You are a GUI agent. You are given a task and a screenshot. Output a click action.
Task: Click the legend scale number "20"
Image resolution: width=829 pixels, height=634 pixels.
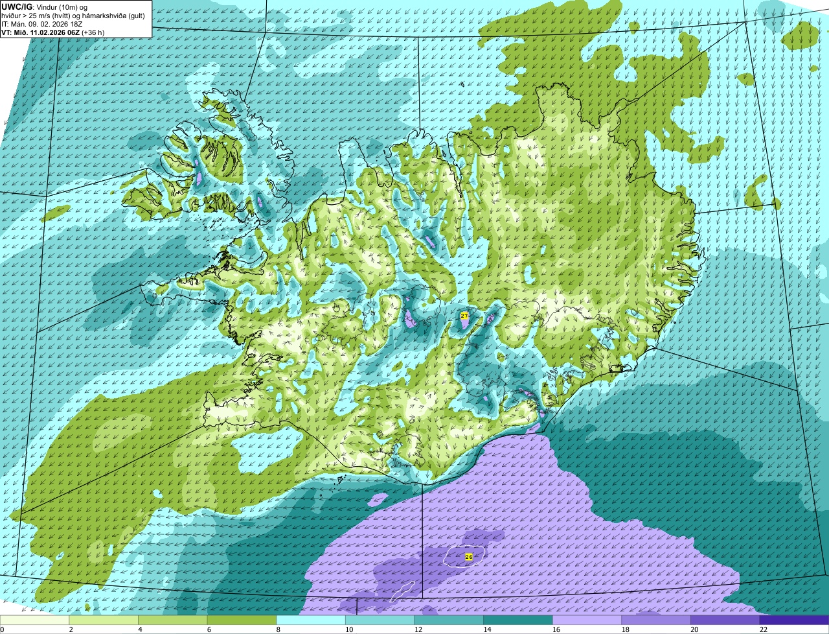pyautogui.click(x=694, y=629)
